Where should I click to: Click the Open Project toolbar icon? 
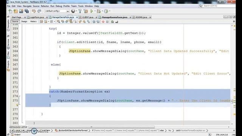click(x=21, y=11)
